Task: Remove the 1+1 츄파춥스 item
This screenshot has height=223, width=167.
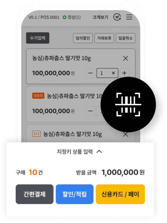Action: pyautogui.click(x=125, y=134)
